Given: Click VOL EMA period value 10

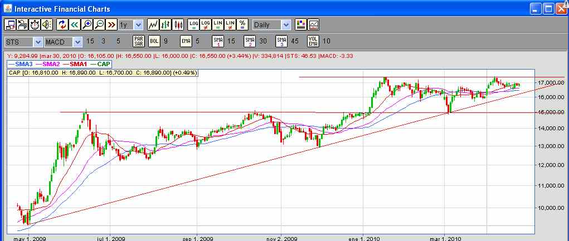Looking at the screenshot, I should [326, 41].
